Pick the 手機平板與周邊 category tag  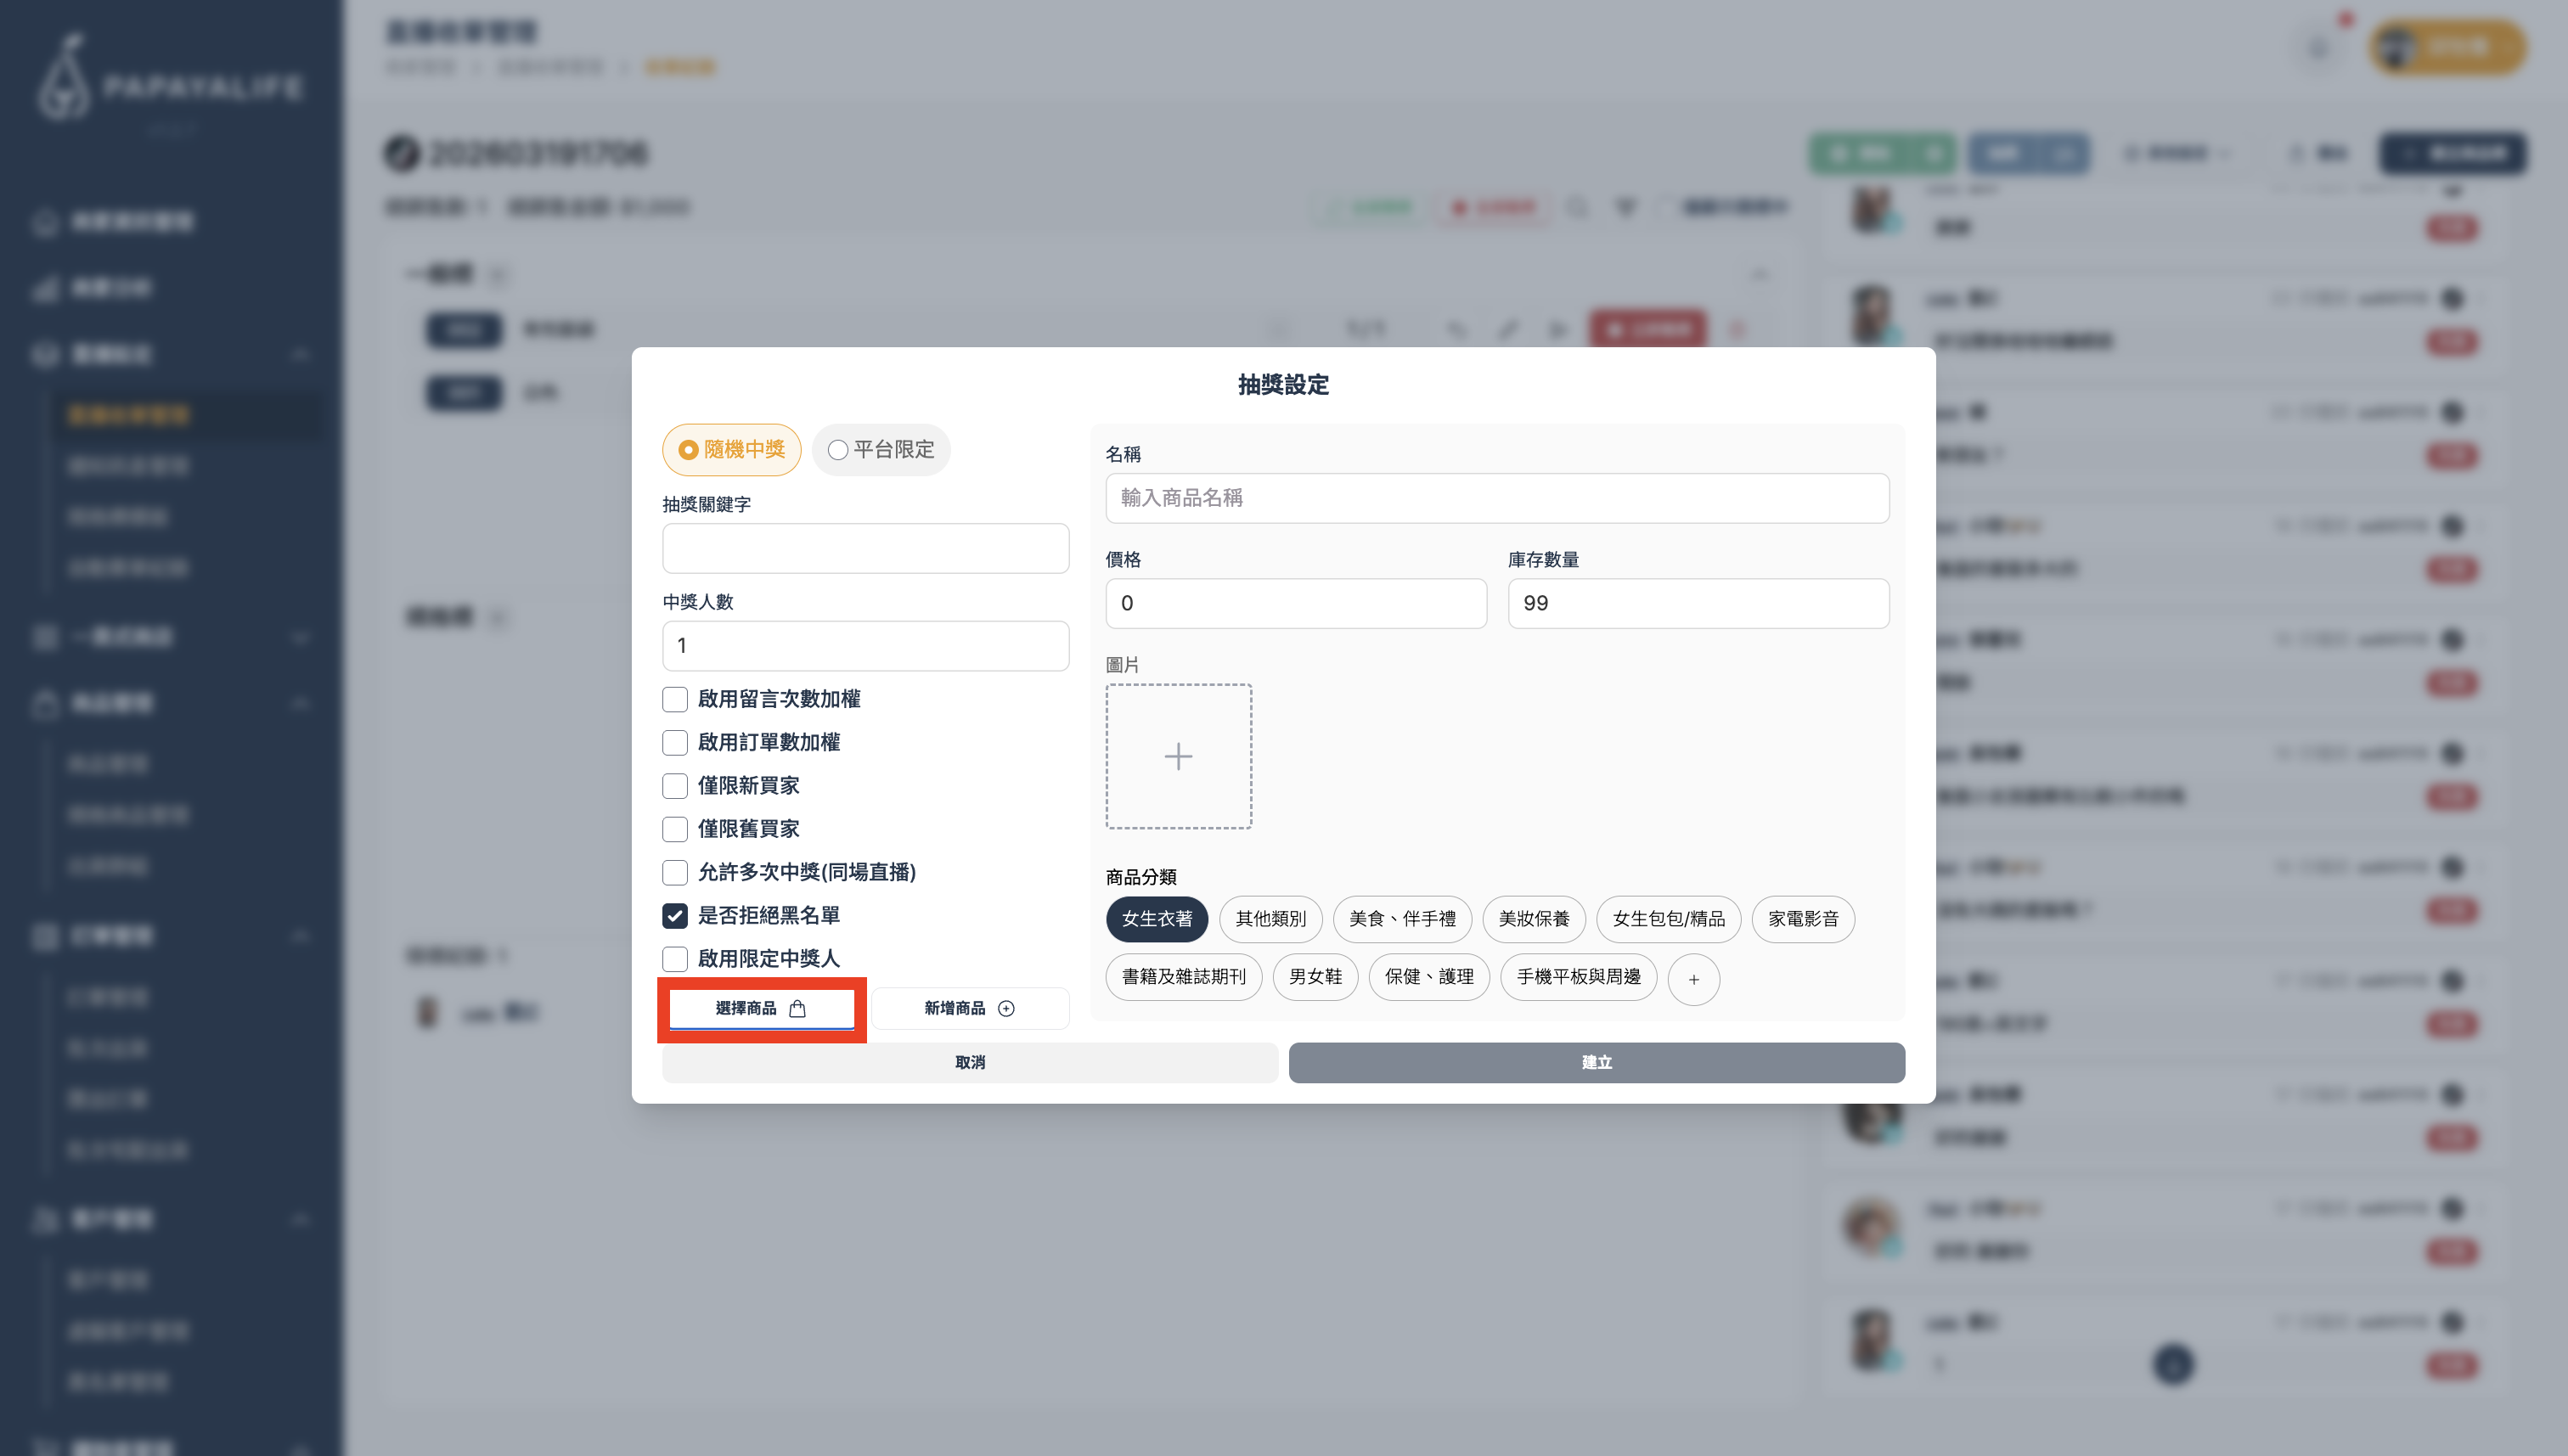(1578, 976)
